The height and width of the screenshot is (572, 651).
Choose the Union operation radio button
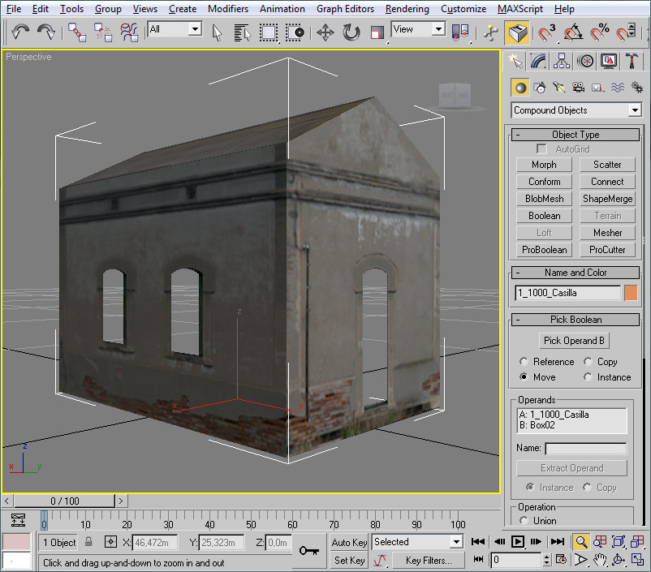coord(524,521)
